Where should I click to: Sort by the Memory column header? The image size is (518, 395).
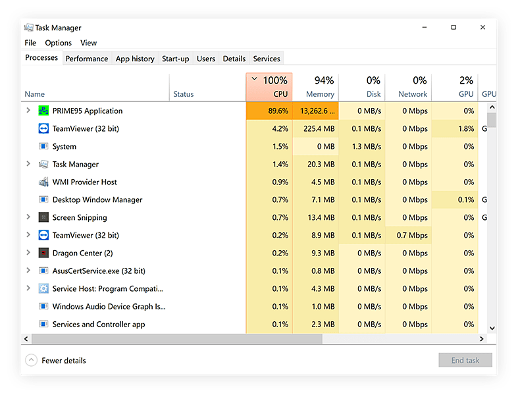(x=315, y=88)
